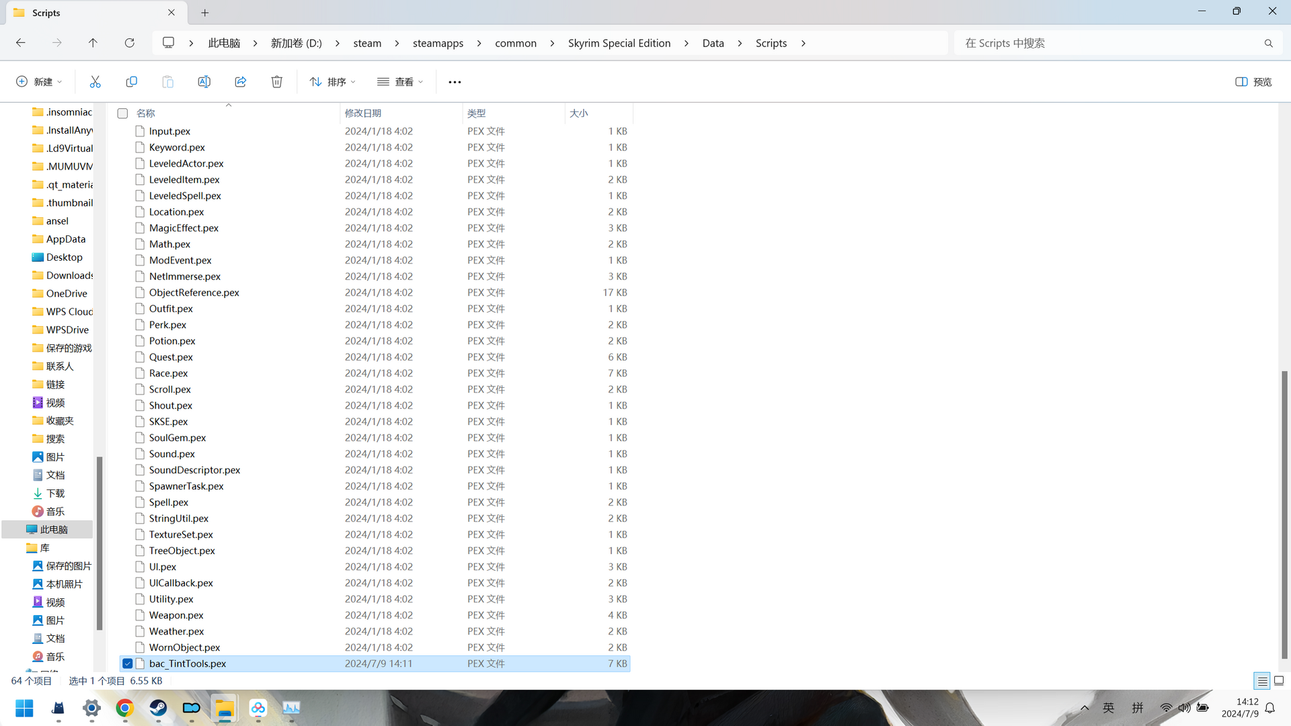Add a new tab
Viewport: 1291px width, 726px height.
click(x=205, y=13)
